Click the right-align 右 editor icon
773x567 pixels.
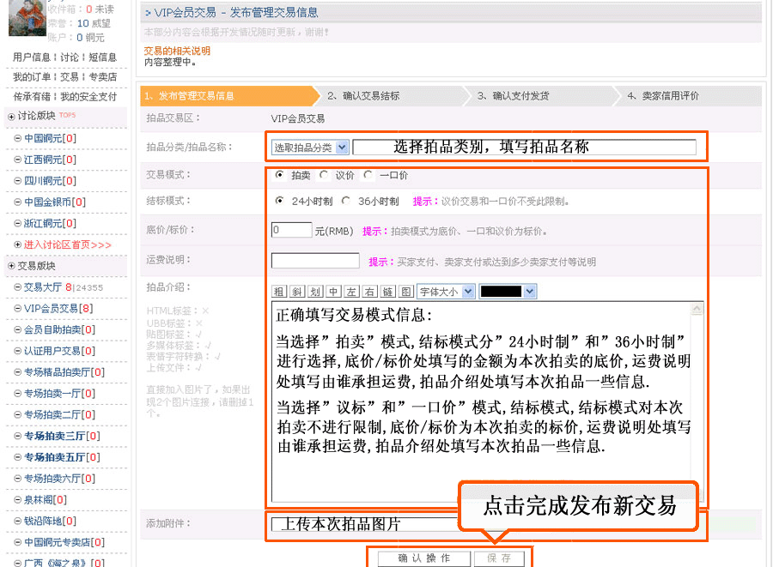point(369,292)
